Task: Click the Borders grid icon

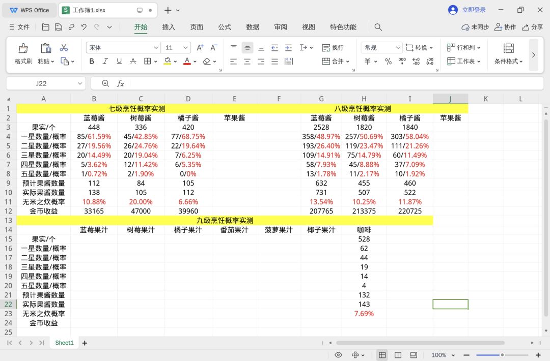Action: pos(148,62)
